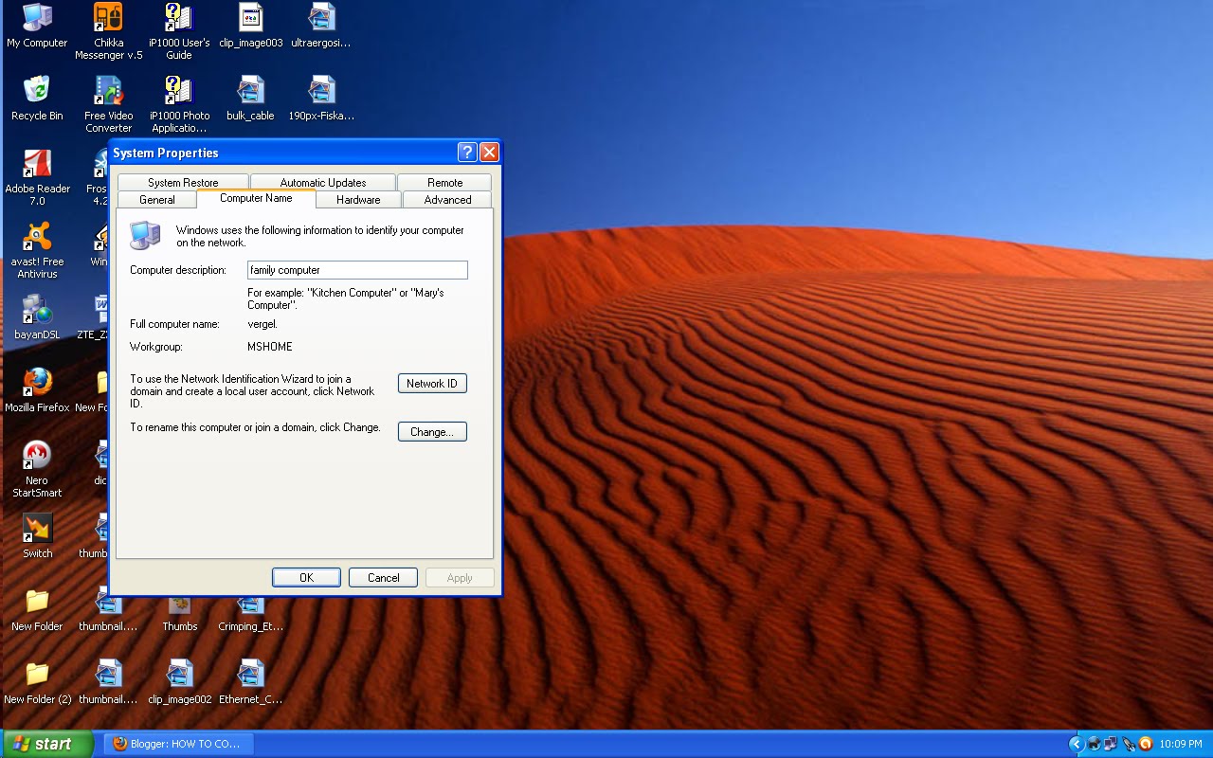Viewport: 1213px width, 758px height.
Task: Cancel the System Properties dialog
Action: pos(383,577)
